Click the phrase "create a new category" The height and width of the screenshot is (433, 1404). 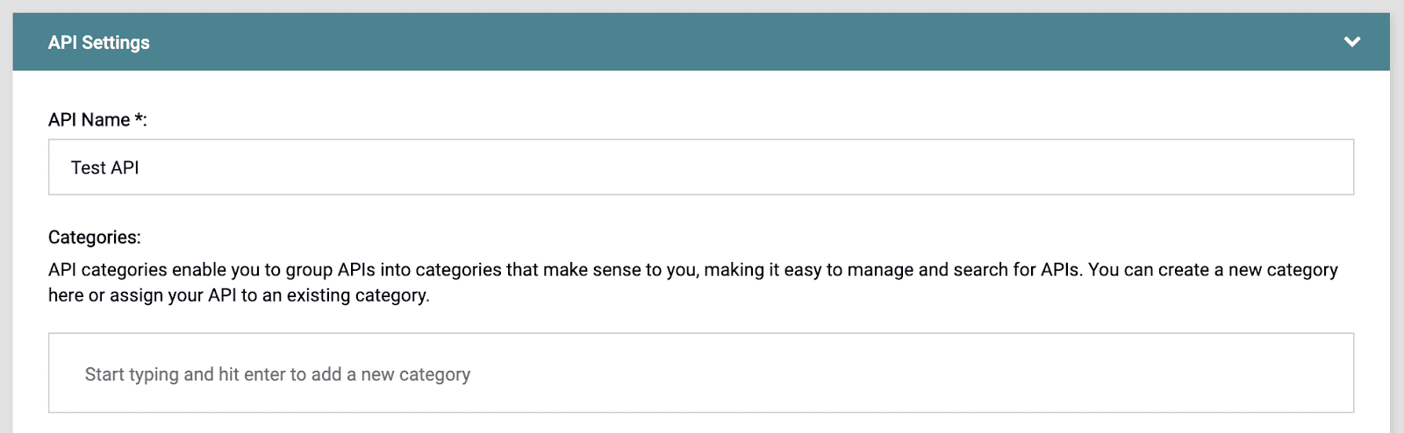1248,270
